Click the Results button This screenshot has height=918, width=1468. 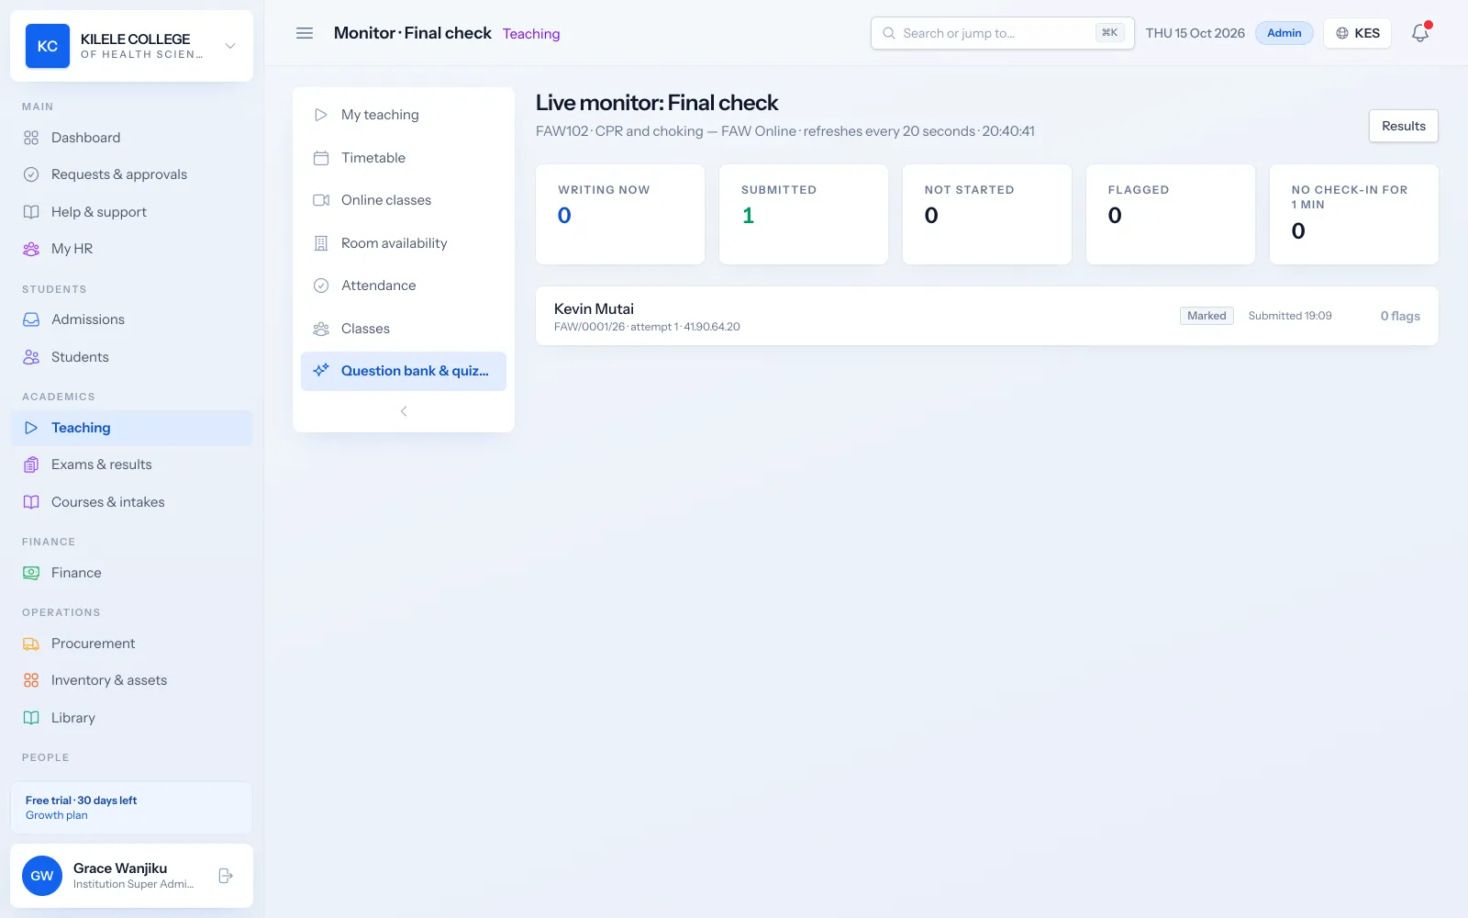(1404, 126)
